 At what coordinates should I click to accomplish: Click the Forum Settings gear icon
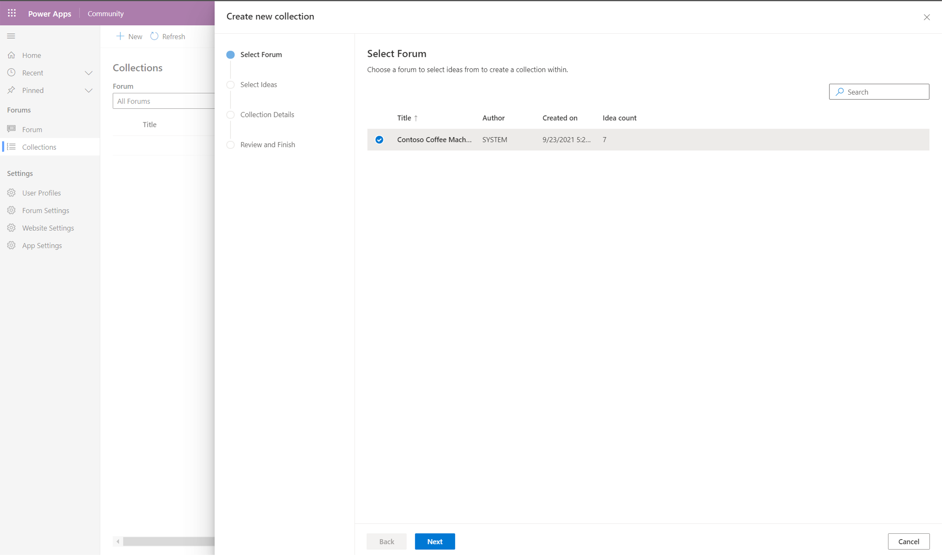tap(11, 210)
